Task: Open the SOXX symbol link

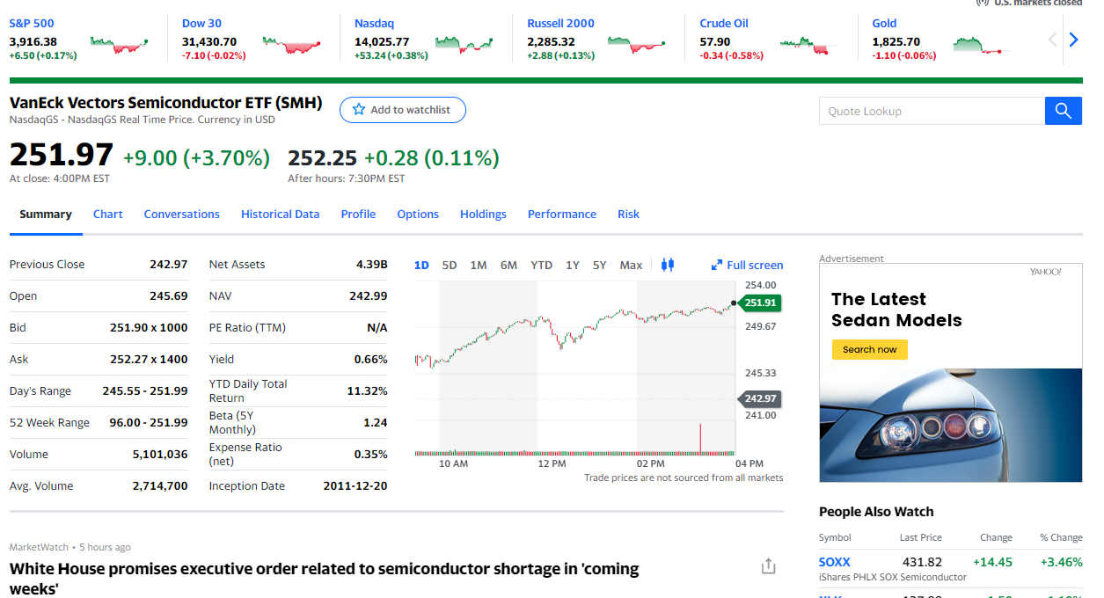Action: pos(834,562)
